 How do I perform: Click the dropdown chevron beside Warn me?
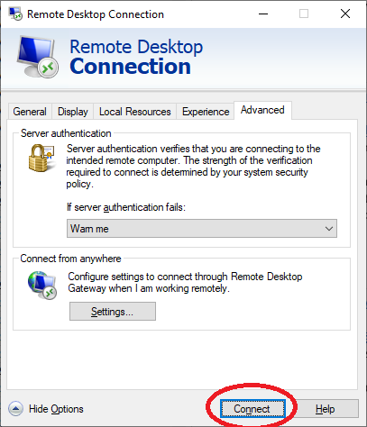click(329, 229)
